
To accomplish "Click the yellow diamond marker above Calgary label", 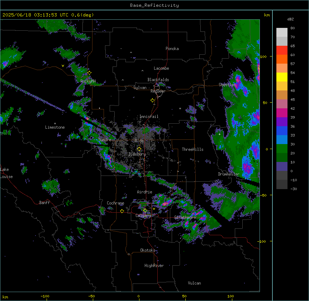I will click(x=145, y=211).
